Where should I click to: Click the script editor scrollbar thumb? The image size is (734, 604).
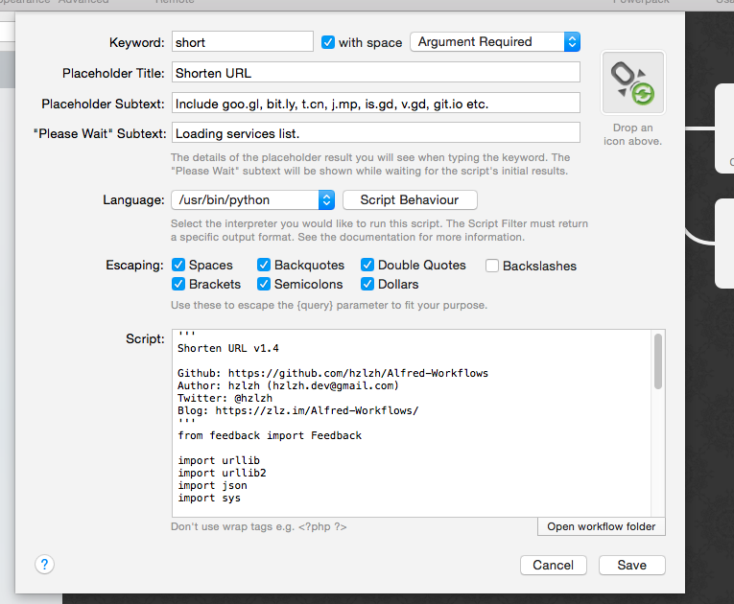(x=657, y=361)
